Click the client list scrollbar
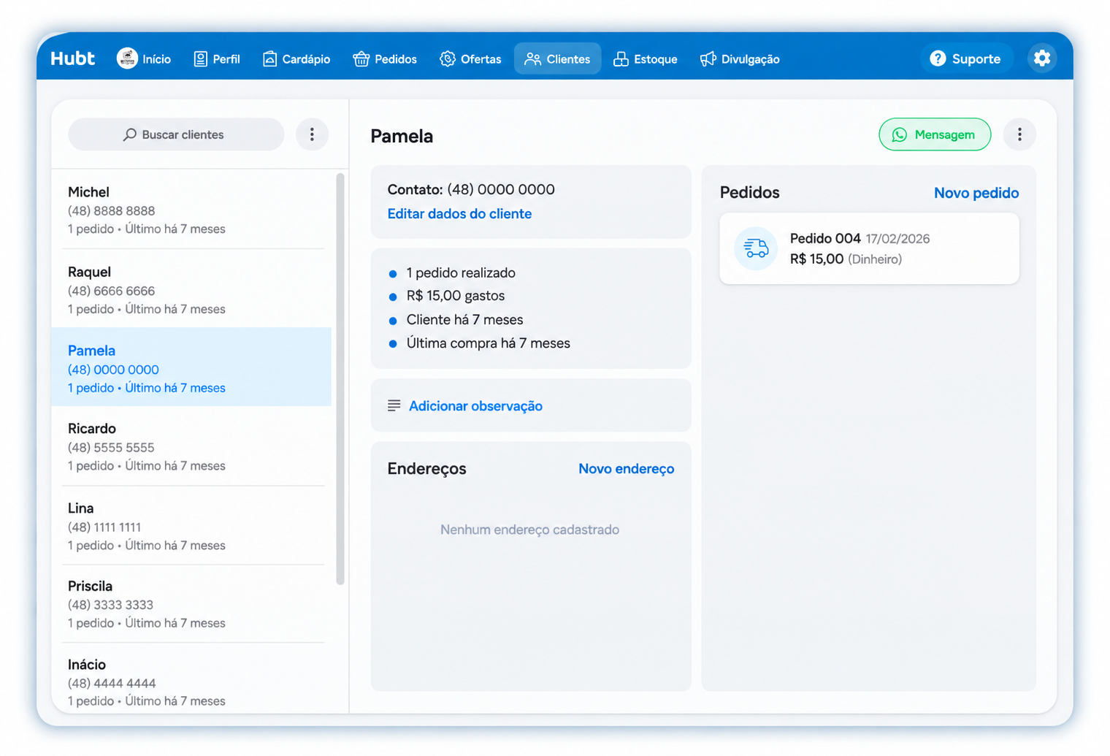This screenshot has height=756, width=1110. pos(340,378)
